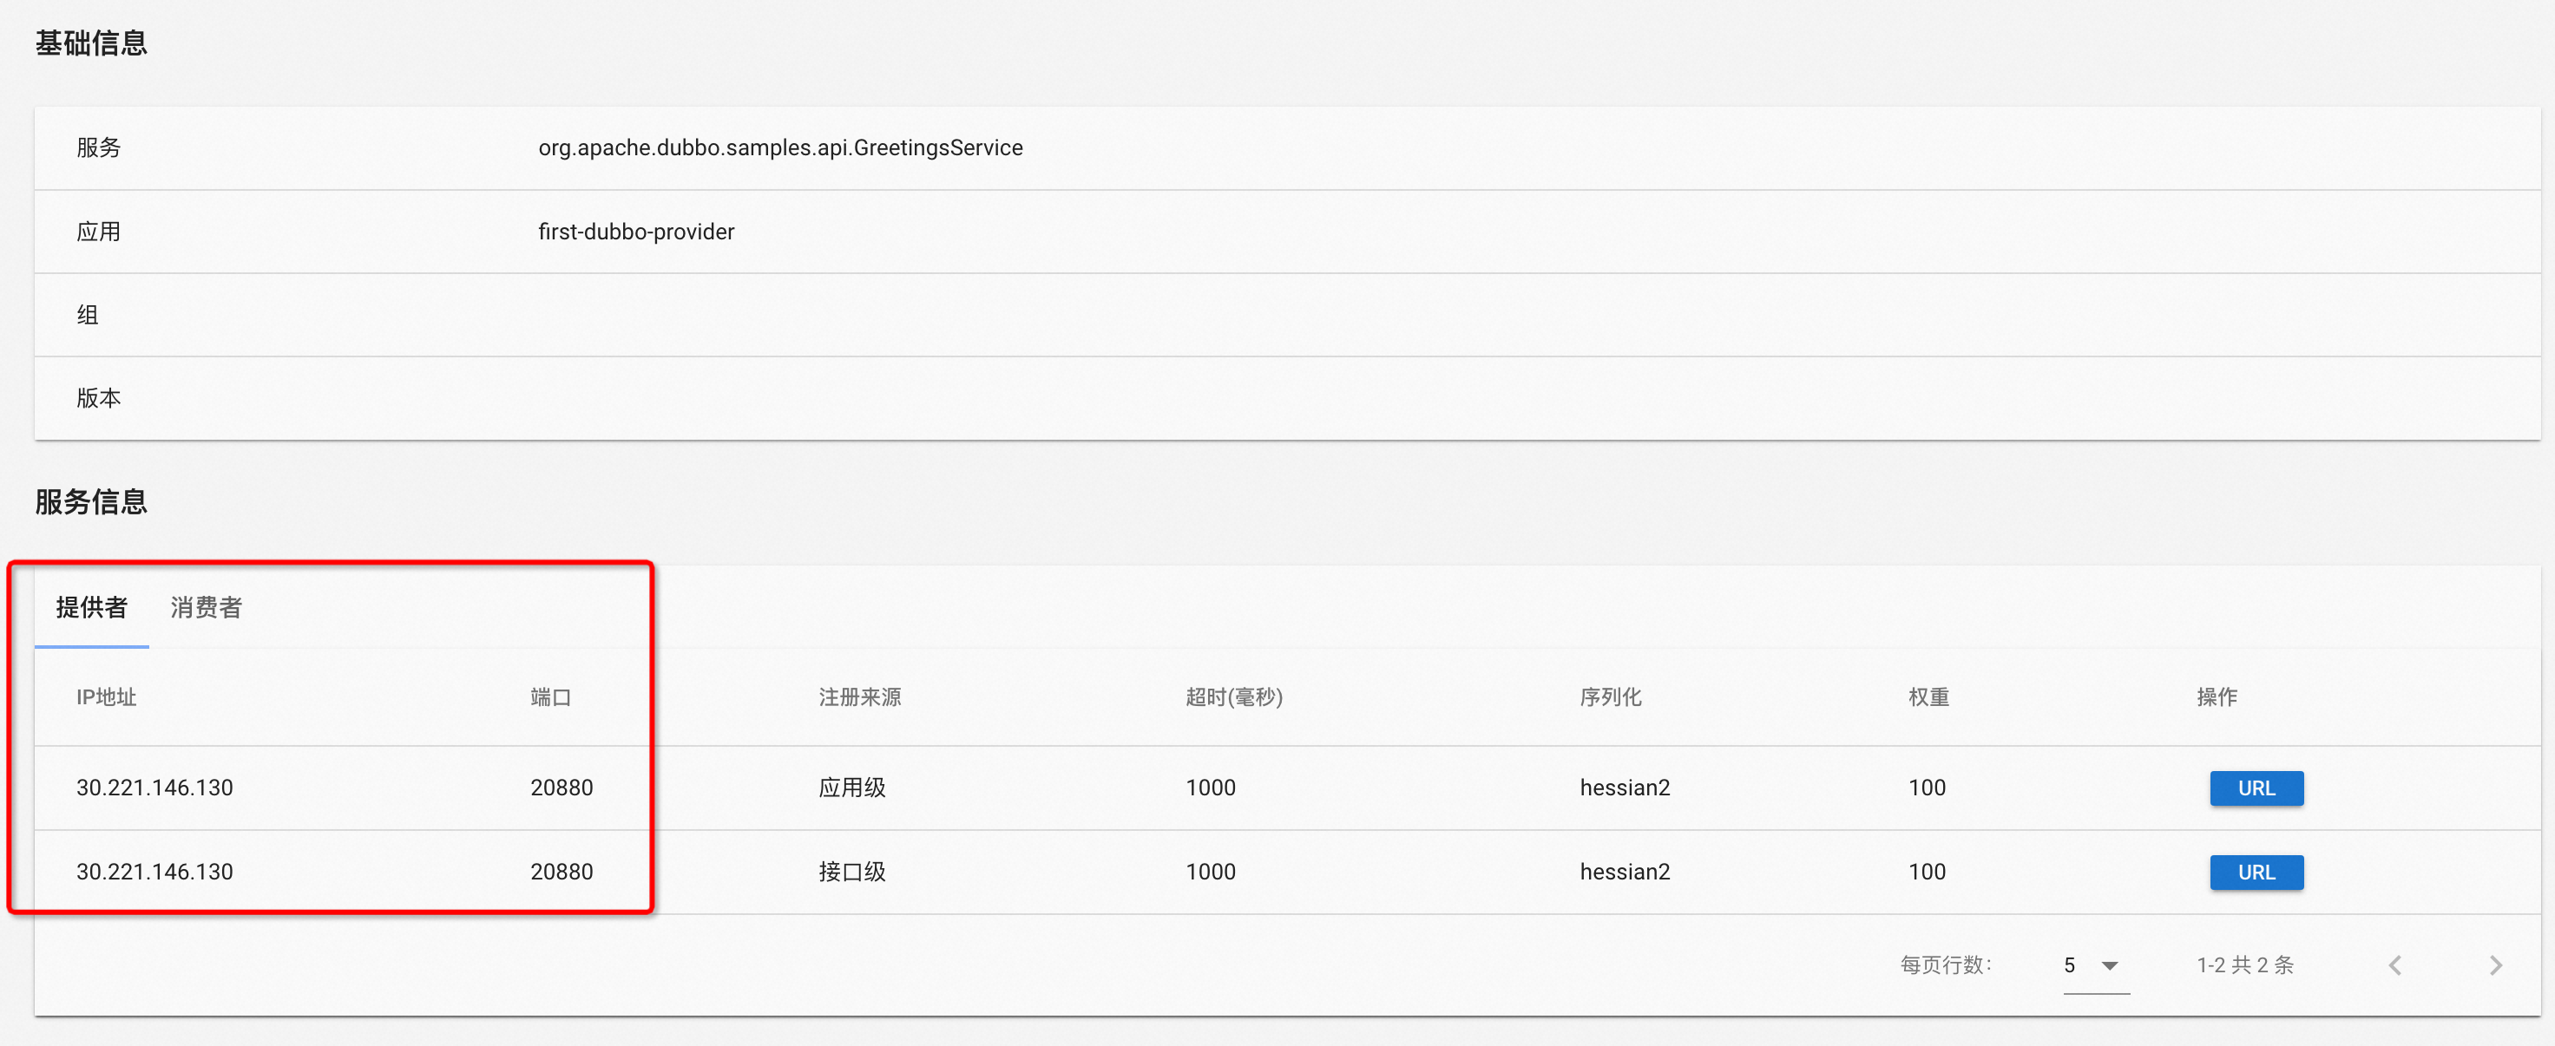2555x1046 pixels.
Task: Open the rows-per-page dropdown arrow
Action: tap(2110, 964)
